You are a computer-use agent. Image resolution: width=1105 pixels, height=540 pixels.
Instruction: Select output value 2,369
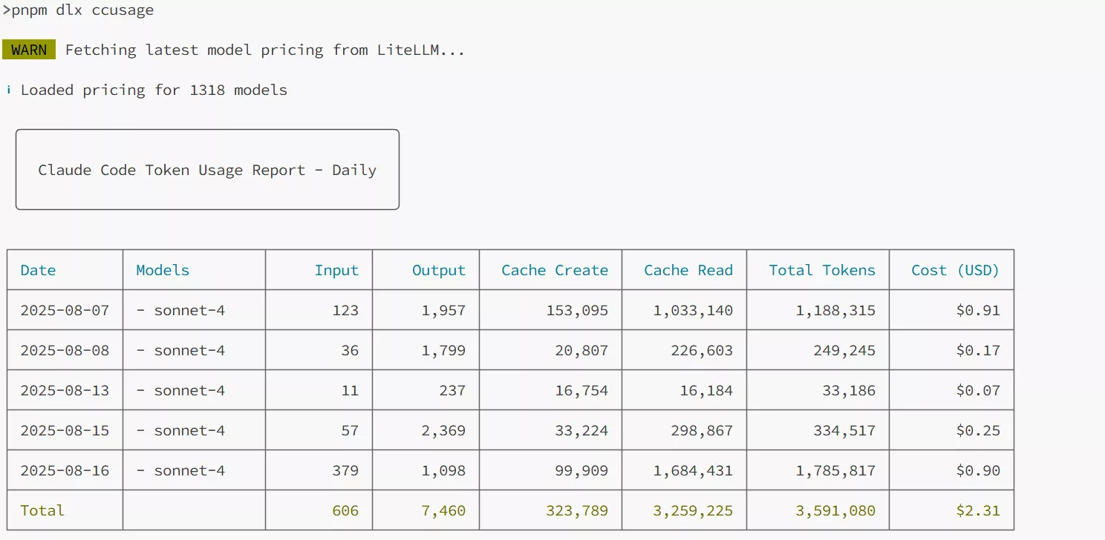click(443, 431)
